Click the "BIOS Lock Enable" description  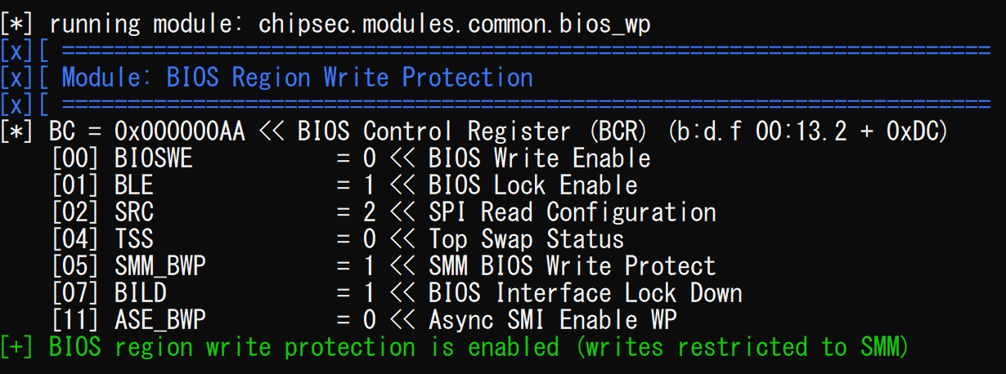532,185
